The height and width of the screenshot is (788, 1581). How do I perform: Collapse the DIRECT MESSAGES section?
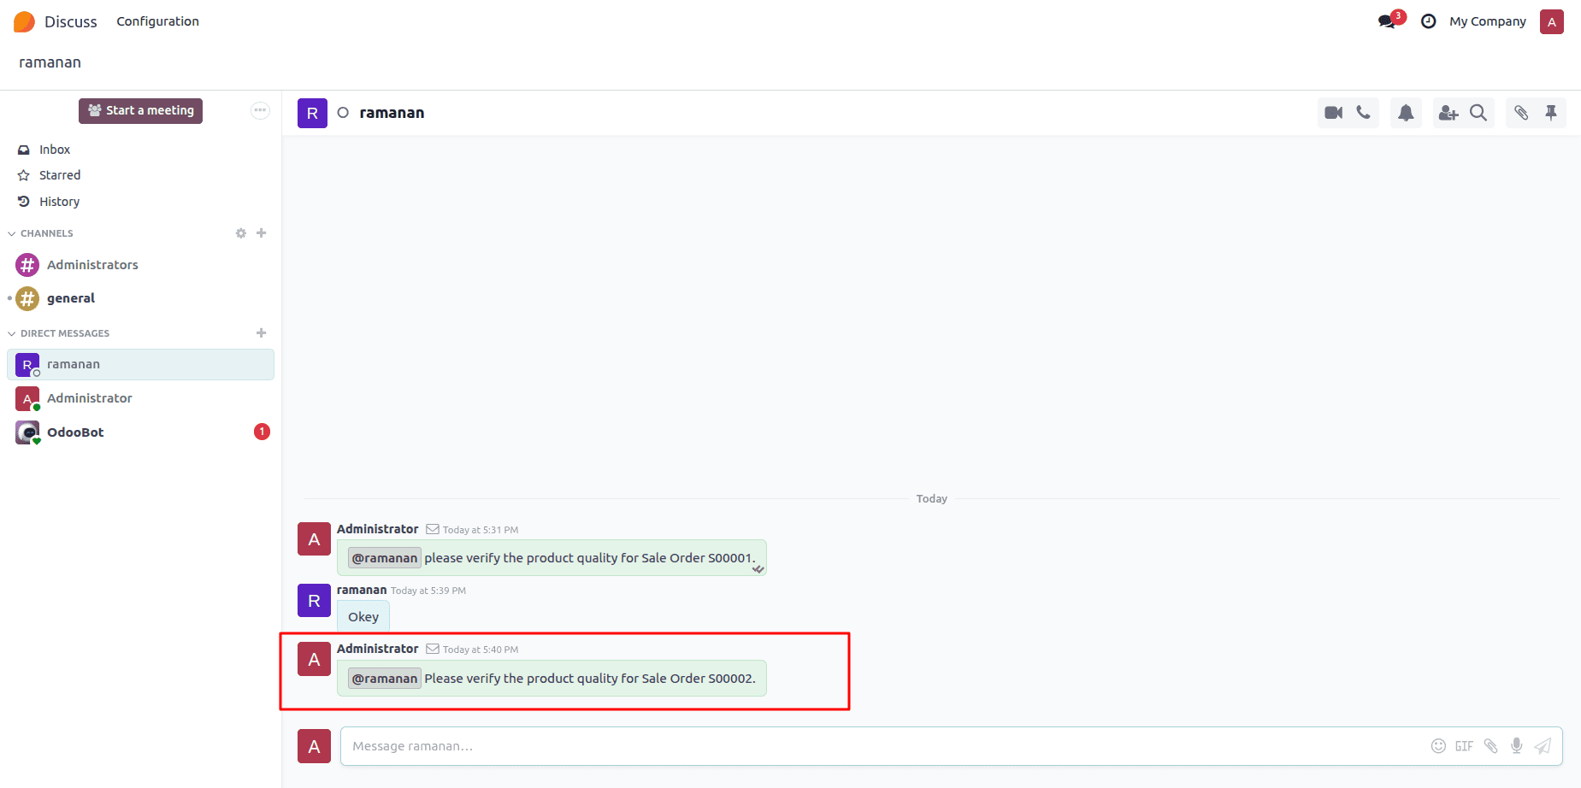pyautogui.click(x=11, y=332)
